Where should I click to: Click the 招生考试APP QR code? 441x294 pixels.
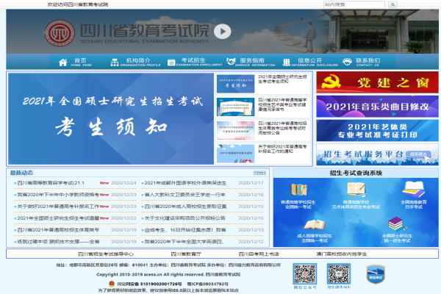click(x=339, y=273)
